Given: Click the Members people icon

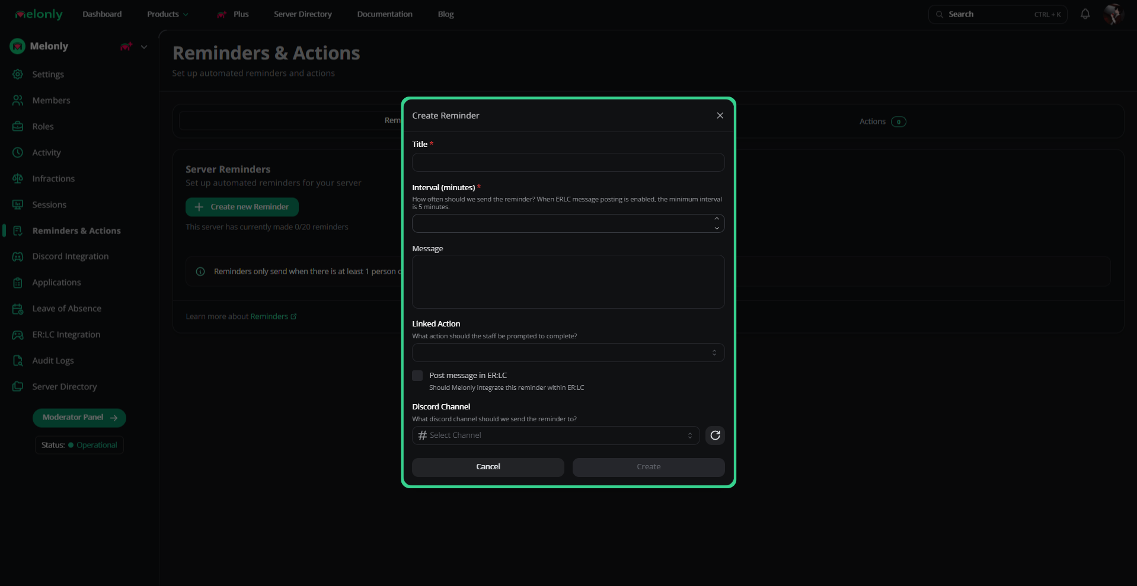Looking at the screenshot, I should [18, 100].
